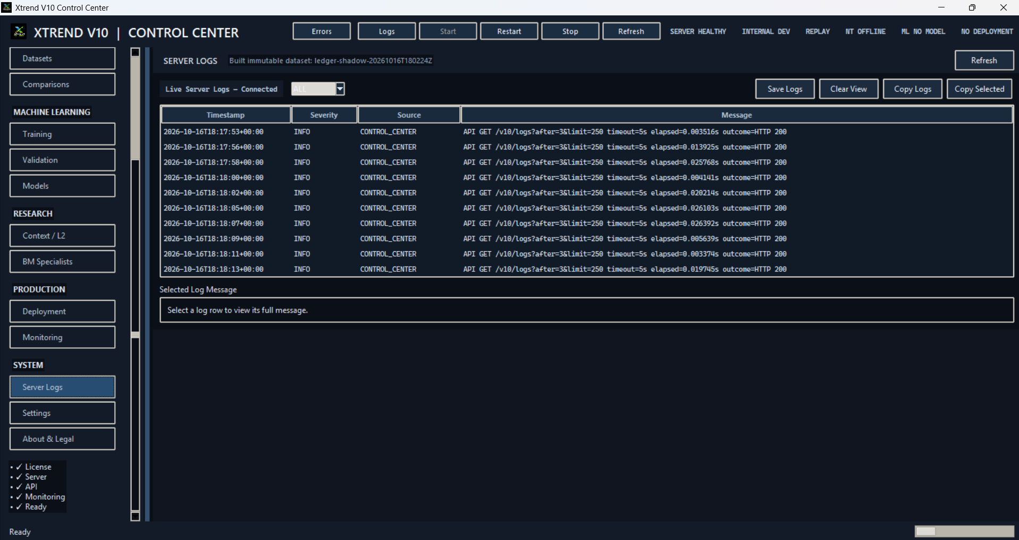1019x540 pixels.
Task: Open Monitoring under Production
Action: [62, 337]
